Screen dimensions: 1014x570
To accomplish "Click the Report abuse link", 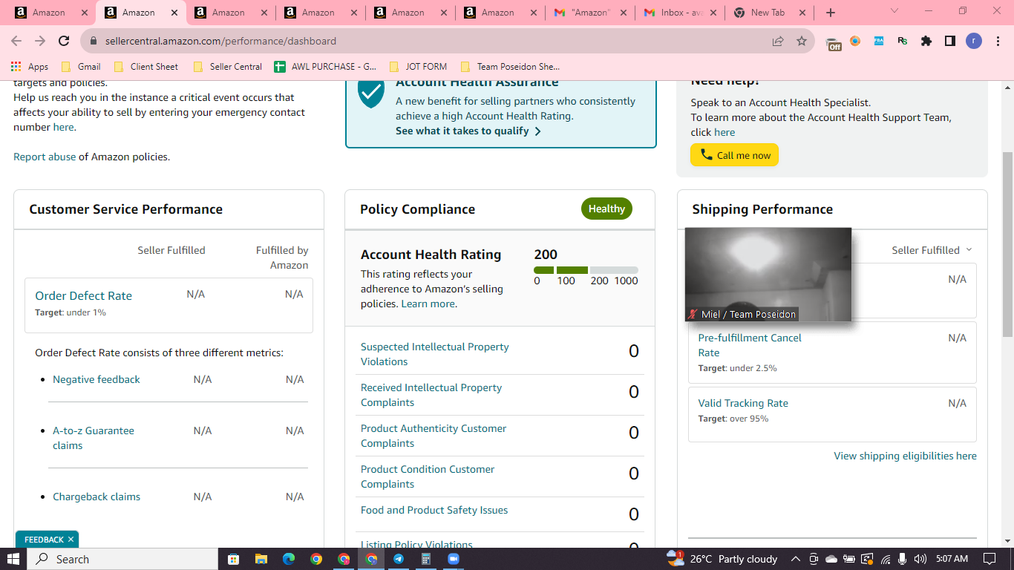I will point(45,157).
